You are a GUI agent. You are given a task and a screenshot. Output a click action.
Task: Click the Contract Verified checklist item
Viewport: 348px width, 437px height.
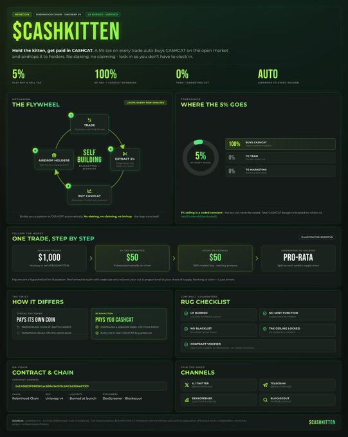coord(258,346)
